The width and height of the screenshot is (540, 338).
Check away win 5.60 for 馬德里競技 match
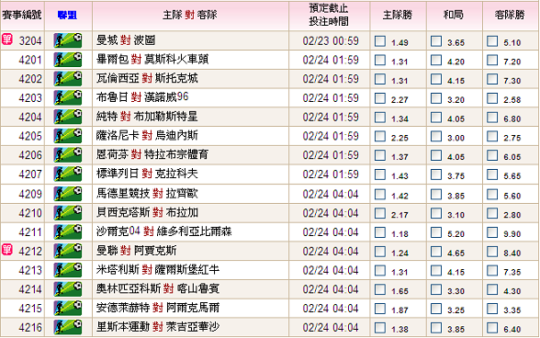tap(492, 195)
